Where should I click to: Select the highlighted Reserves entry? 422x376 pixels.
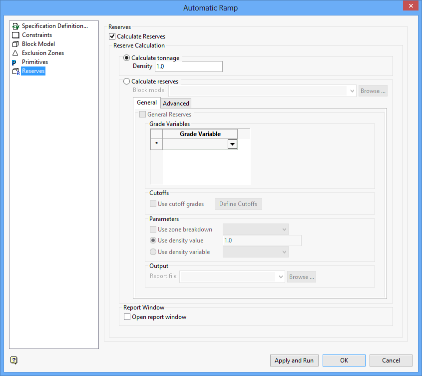coord(33,71)
